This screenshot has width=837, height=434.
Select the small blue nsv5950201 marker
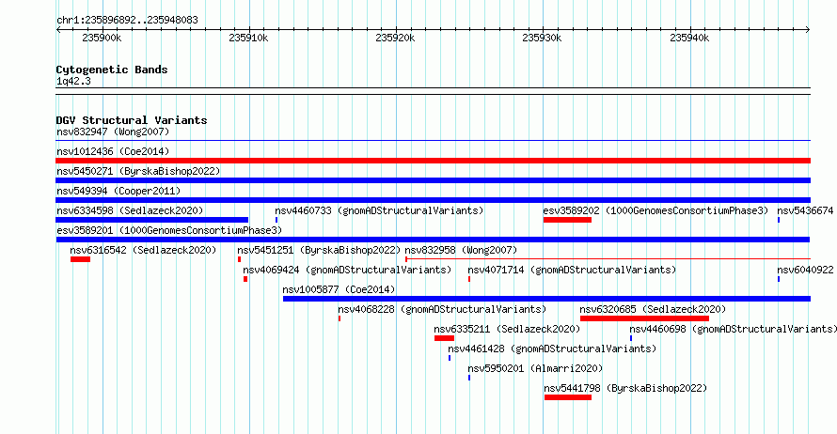click(469, 378)
